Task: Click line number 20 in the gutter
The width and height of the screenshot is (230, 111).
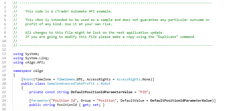Action: coord(4,84)
